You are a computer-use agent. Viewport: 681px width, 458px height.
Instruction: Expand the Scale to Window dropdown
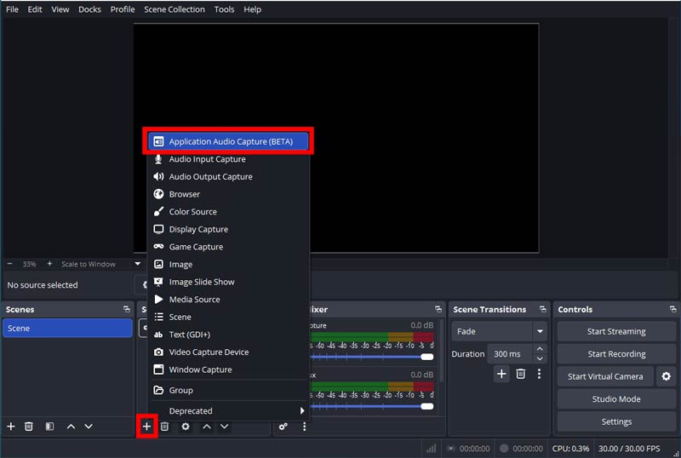click(x=138, y=263)
